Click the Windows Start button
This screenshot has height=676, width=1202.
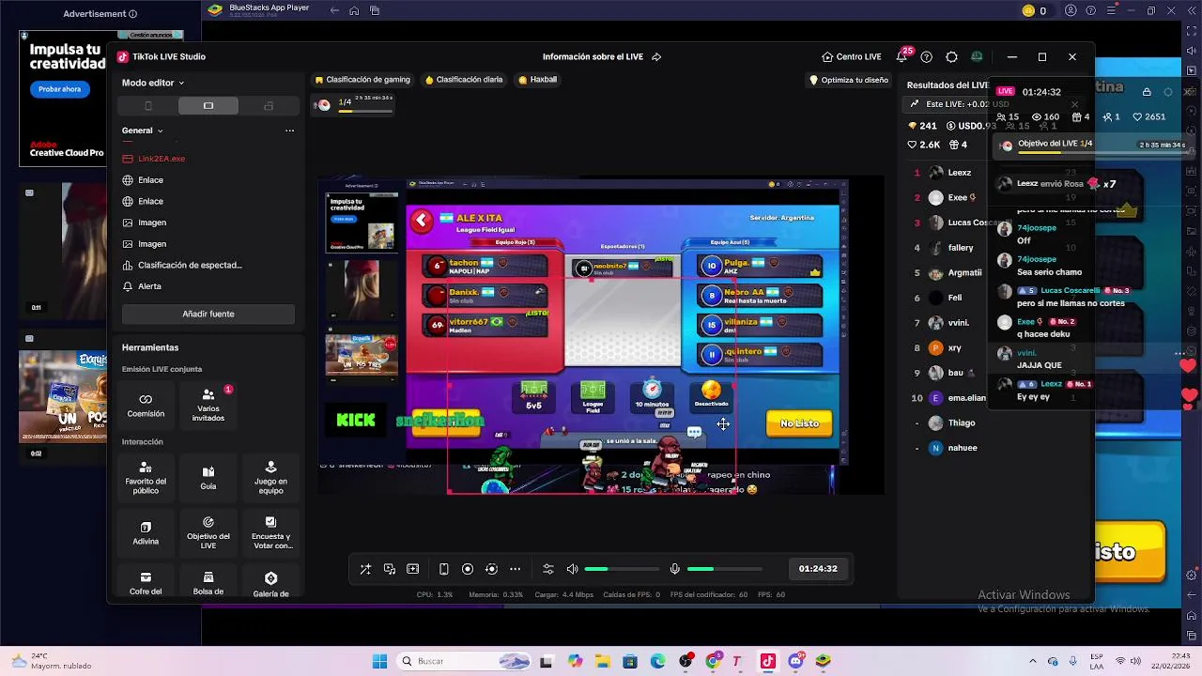[x=379, y=661]
